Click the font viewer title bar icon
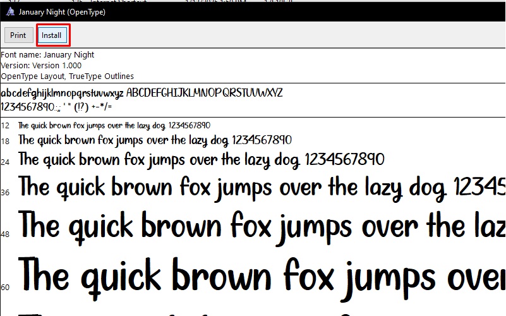The height and width of the screenshot is (316, 506). point(10,12)
